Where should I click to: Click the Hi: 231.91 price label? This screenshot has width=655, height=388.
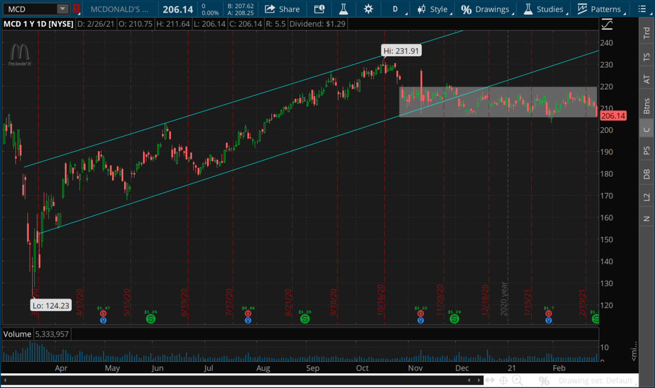(401, 51)
